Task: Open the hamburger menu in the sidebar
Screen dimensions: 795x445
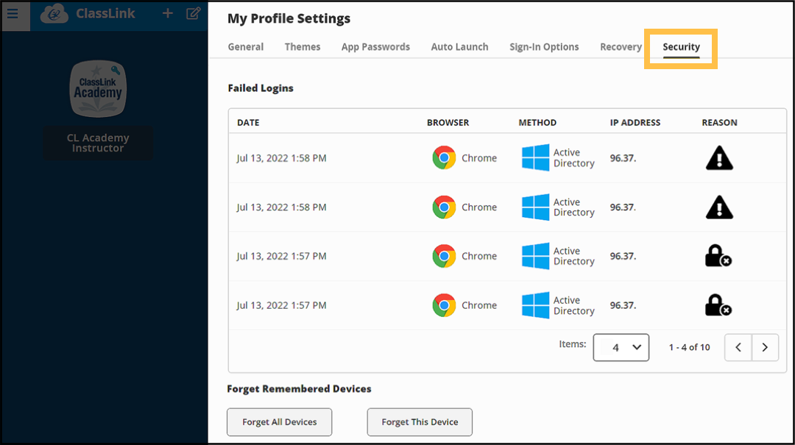Action: point(14,13)
